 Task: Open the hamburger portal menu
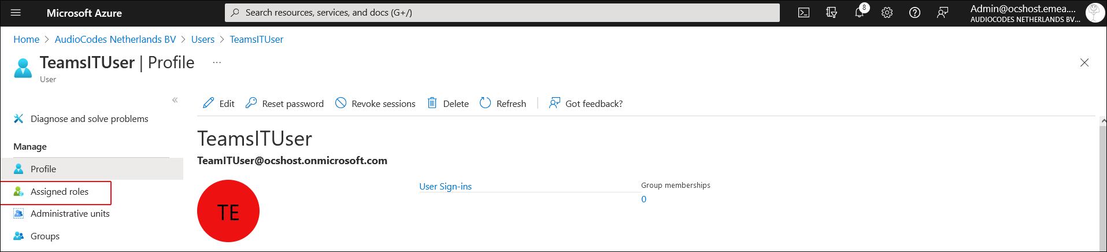pyautogui.click(x=16, y=13)
